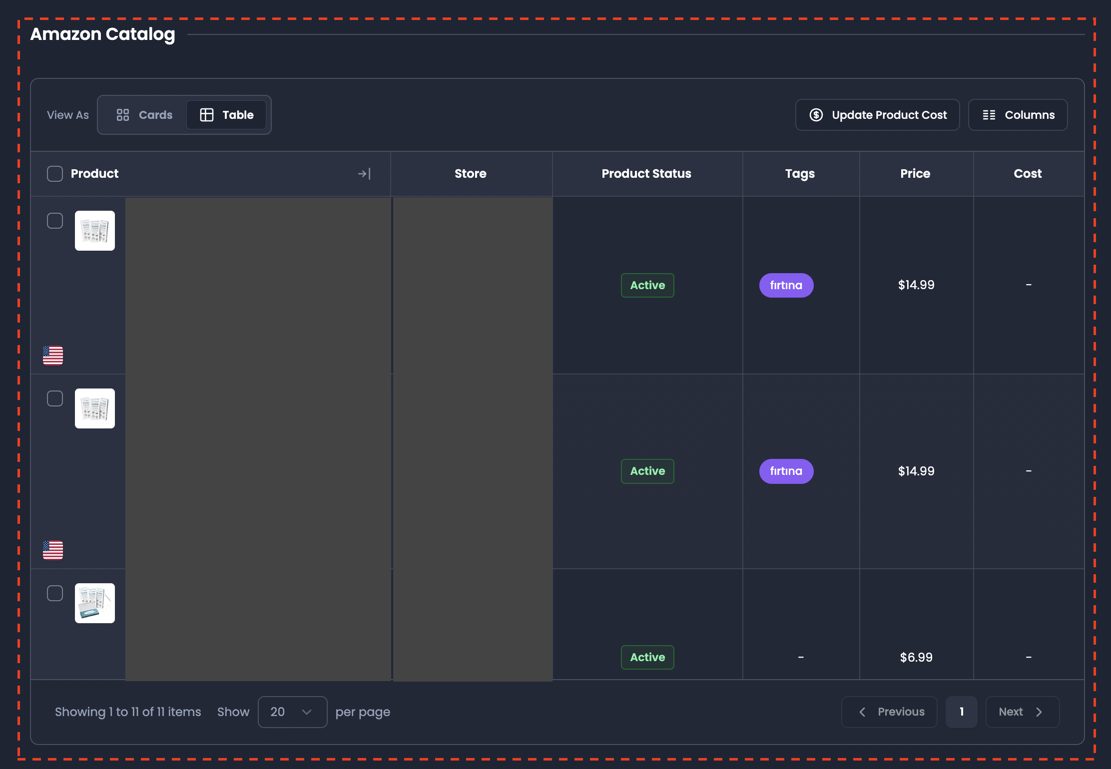
Task: Click the Store column header
Action: click(x=471, y=174)
